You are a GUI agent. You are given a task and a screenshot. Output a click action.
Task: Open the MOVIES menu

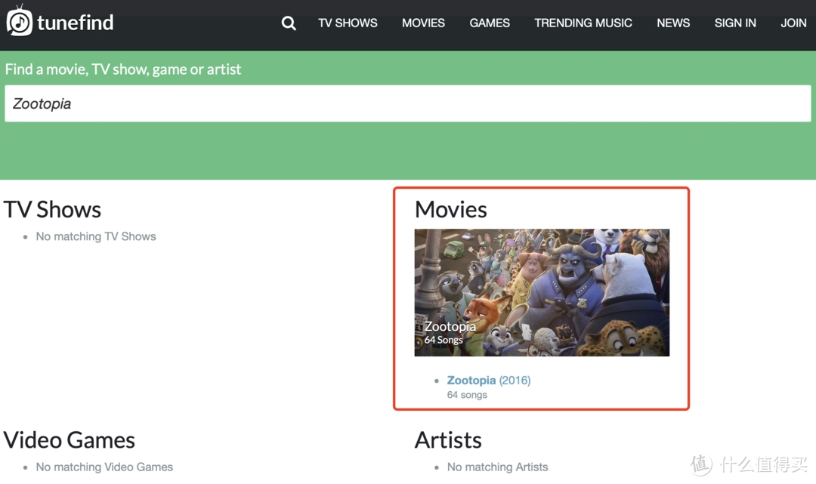(x=423, y=23)
